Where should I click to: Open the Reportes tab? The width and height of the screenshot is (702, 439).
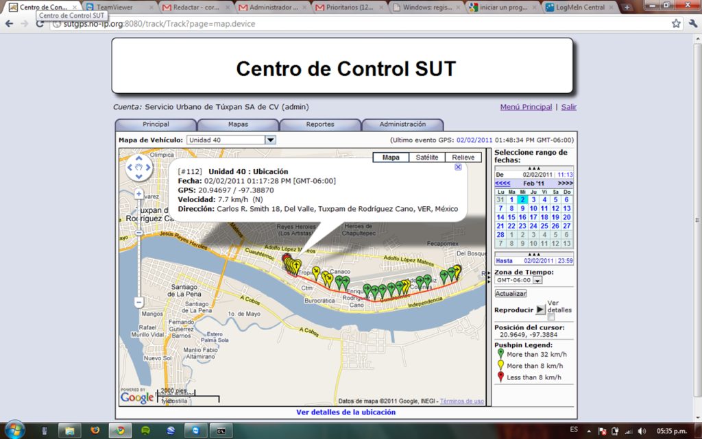click(320, 124)
